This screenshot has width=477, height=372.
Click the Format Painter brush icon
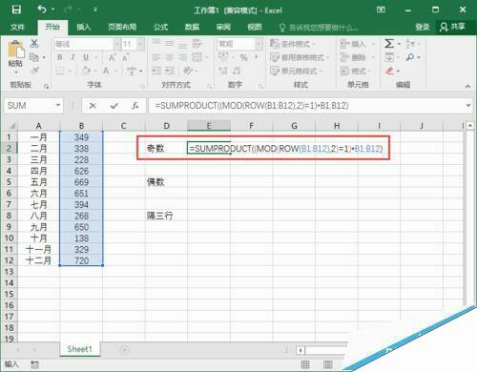(x=34, y=71)
